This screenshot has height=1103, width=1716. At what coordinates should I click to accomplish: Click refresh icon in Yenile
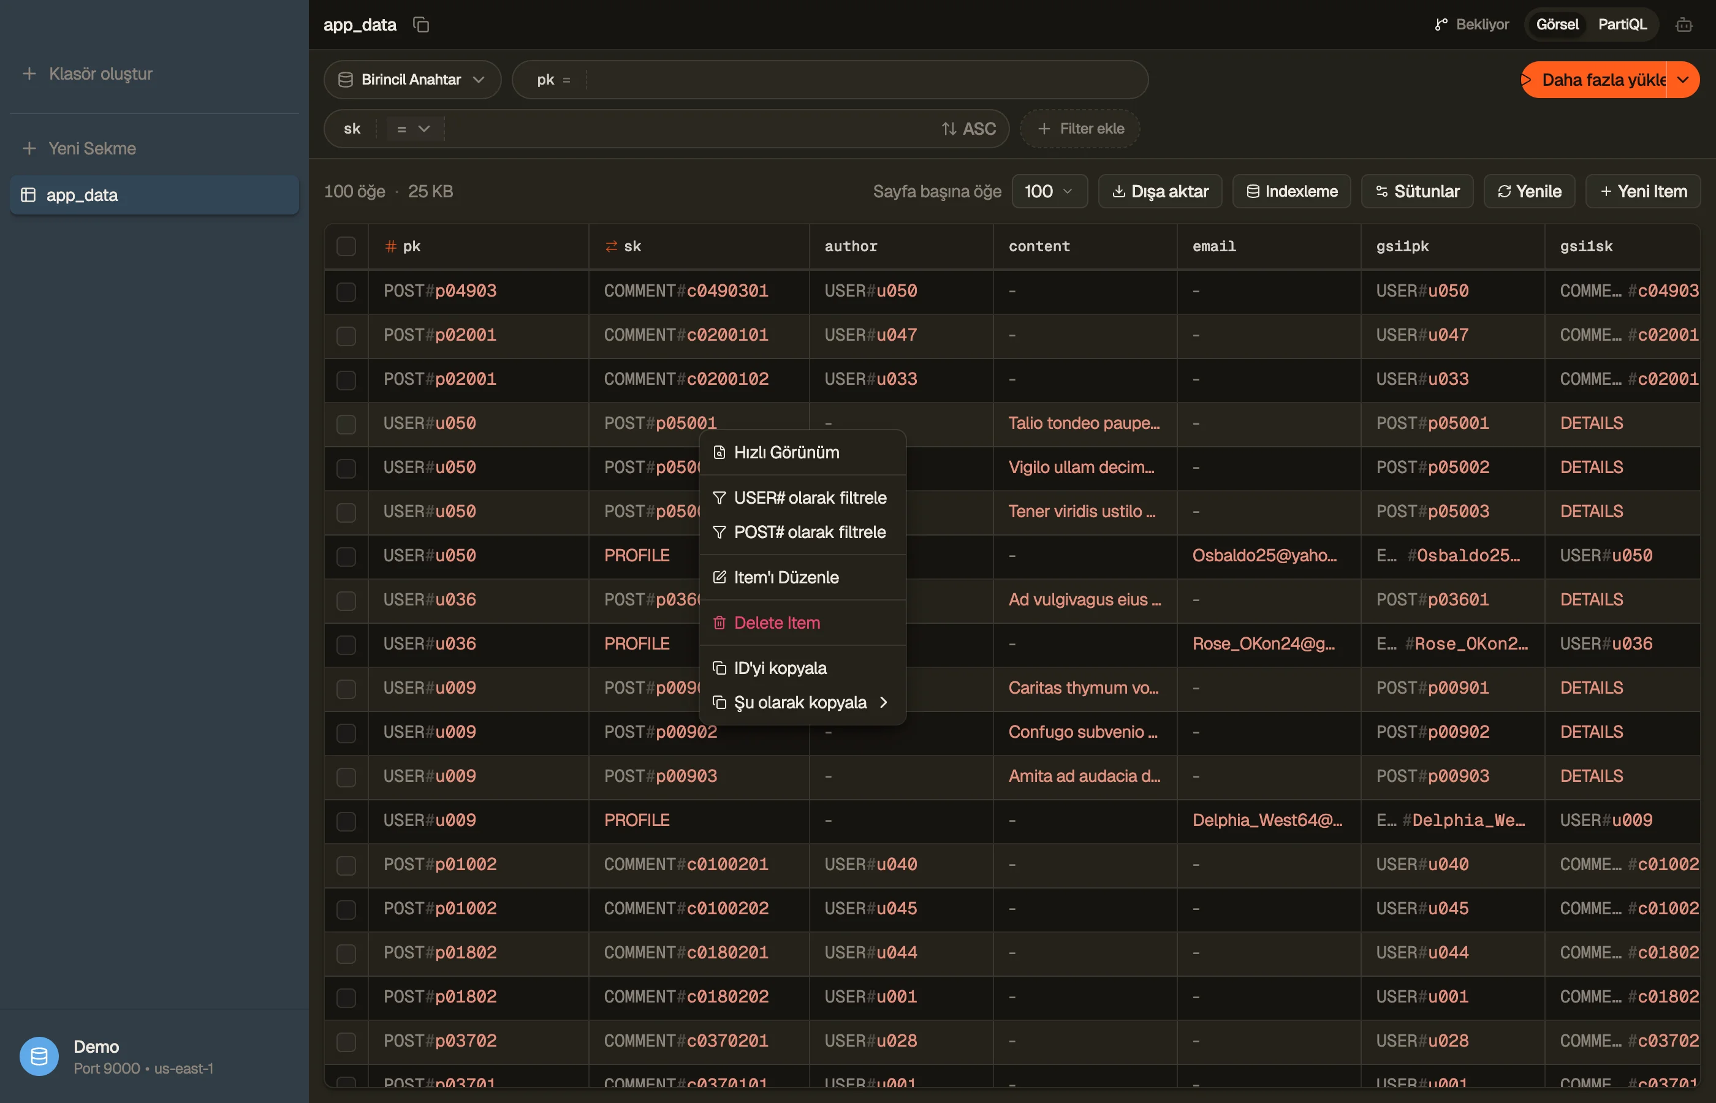pyautogui.click(x=1504, y=191)
